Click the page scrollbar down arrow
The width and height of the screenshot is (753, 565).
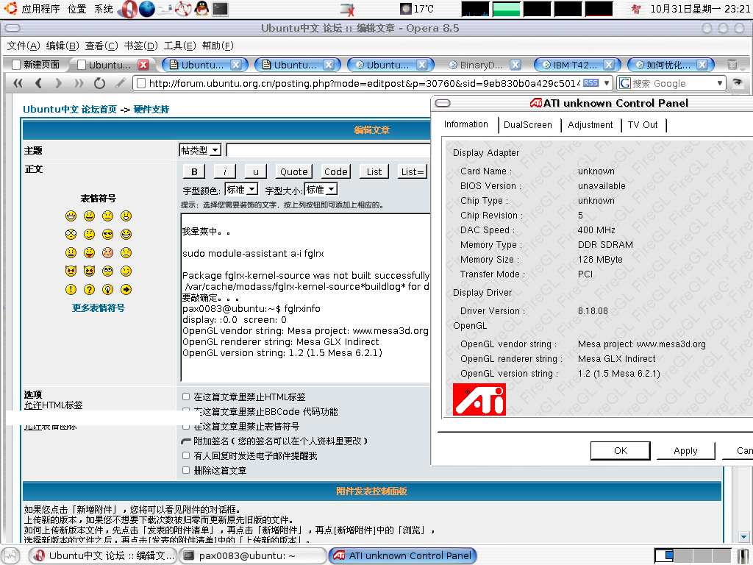coord(743,536)
